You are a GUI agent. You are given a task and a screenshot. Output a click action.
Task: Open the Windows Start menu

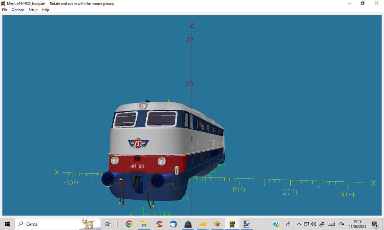tap(7, 224)
